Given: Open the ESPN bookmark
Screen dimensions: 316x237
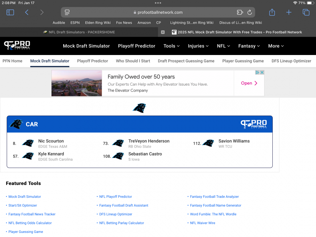Looking at the screenshot, I should click(x=75, y=23).
